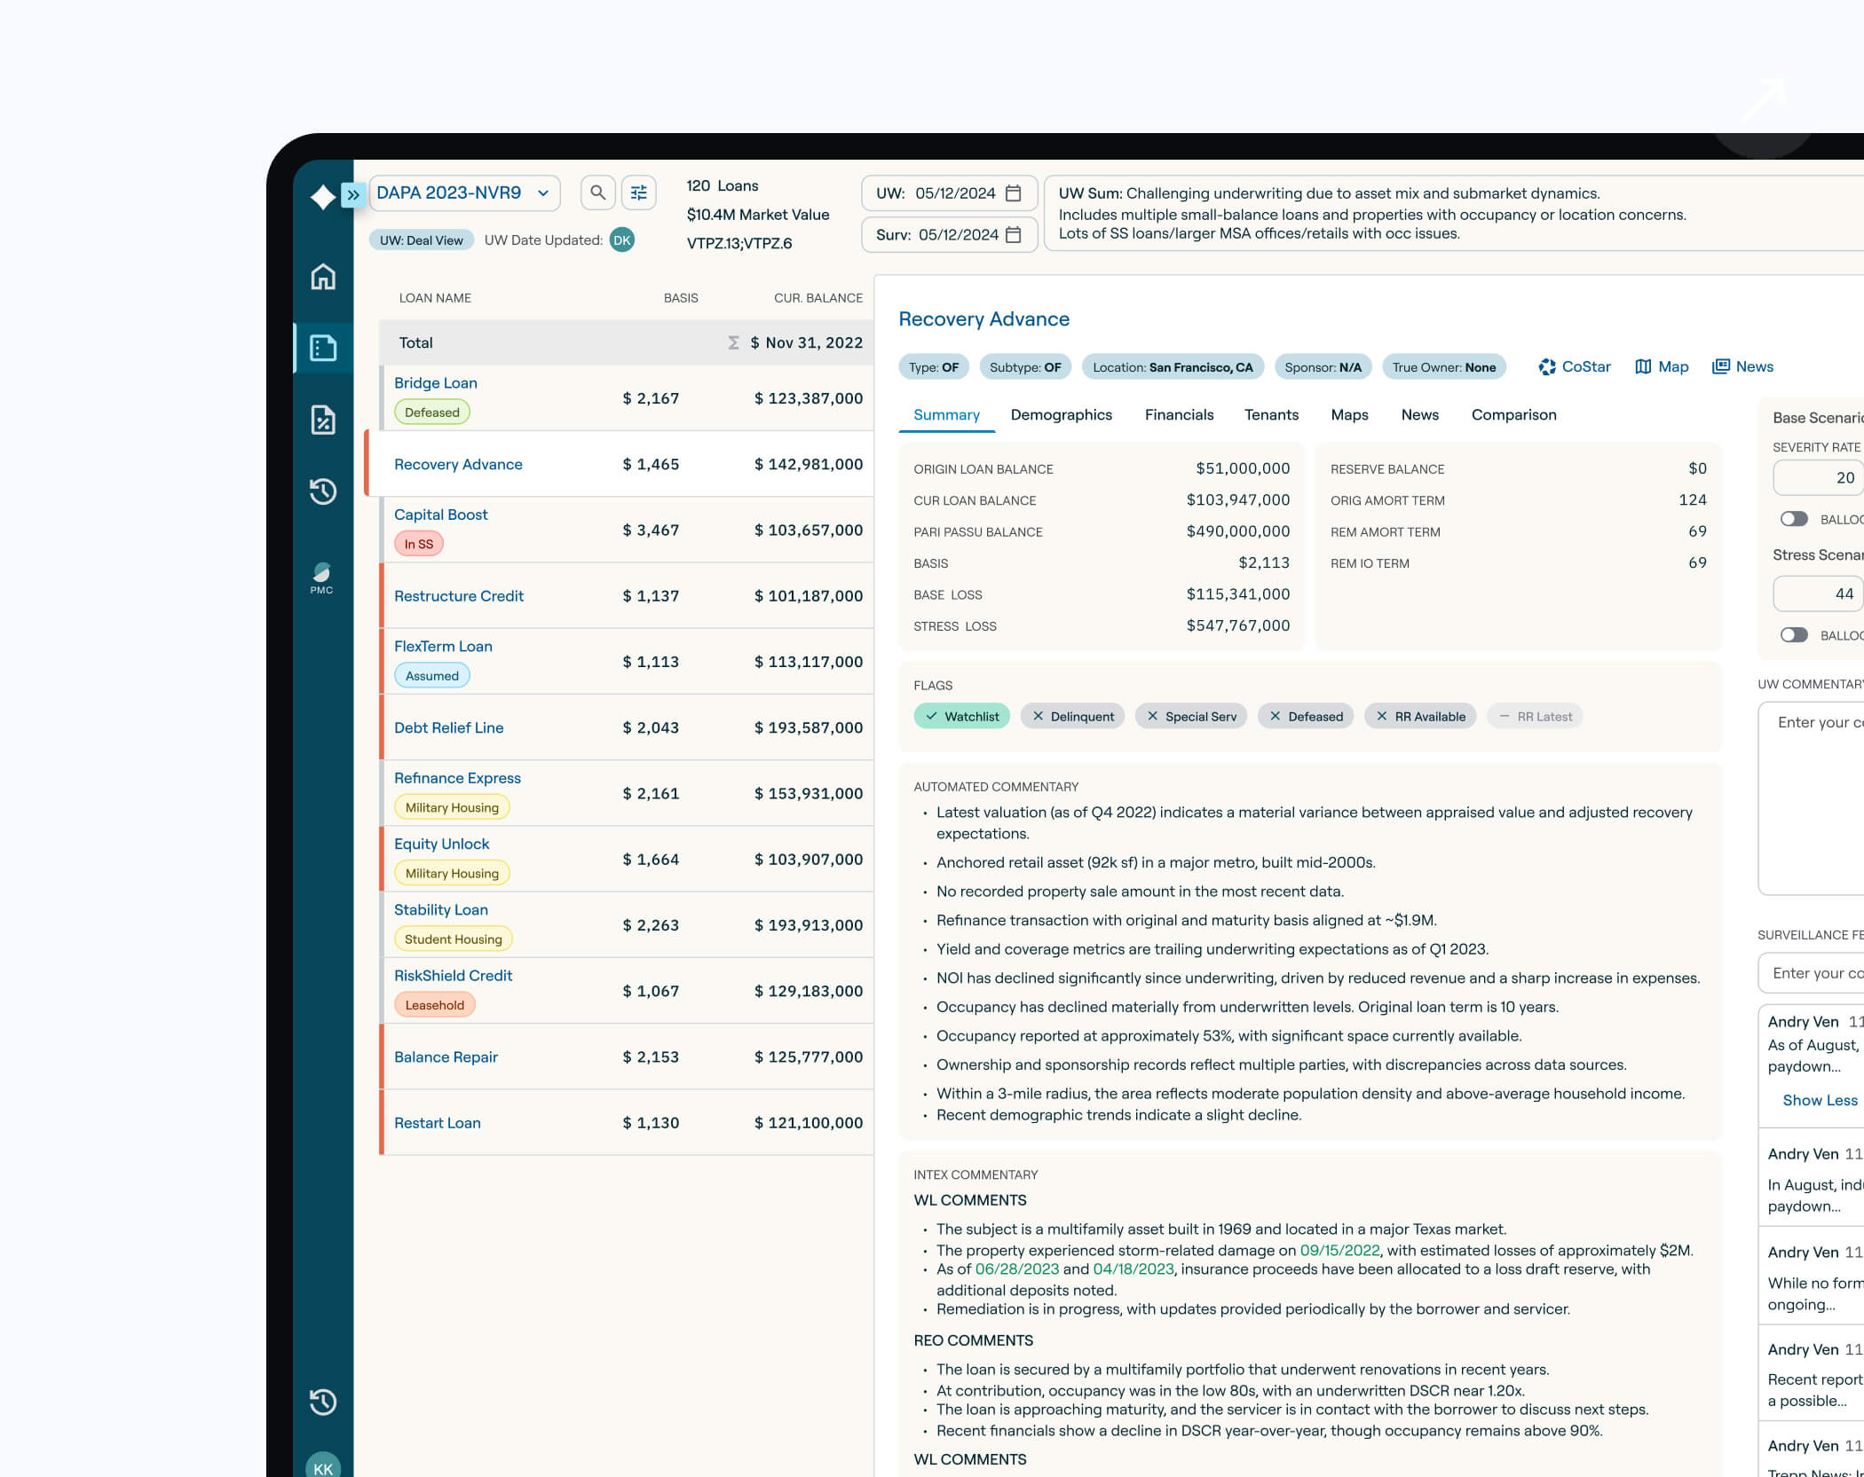Viewport: 1864px width, 1477px height.
Task: Switch to the Financials tab
Action: pyautogui.click(x=1179, y=415)
